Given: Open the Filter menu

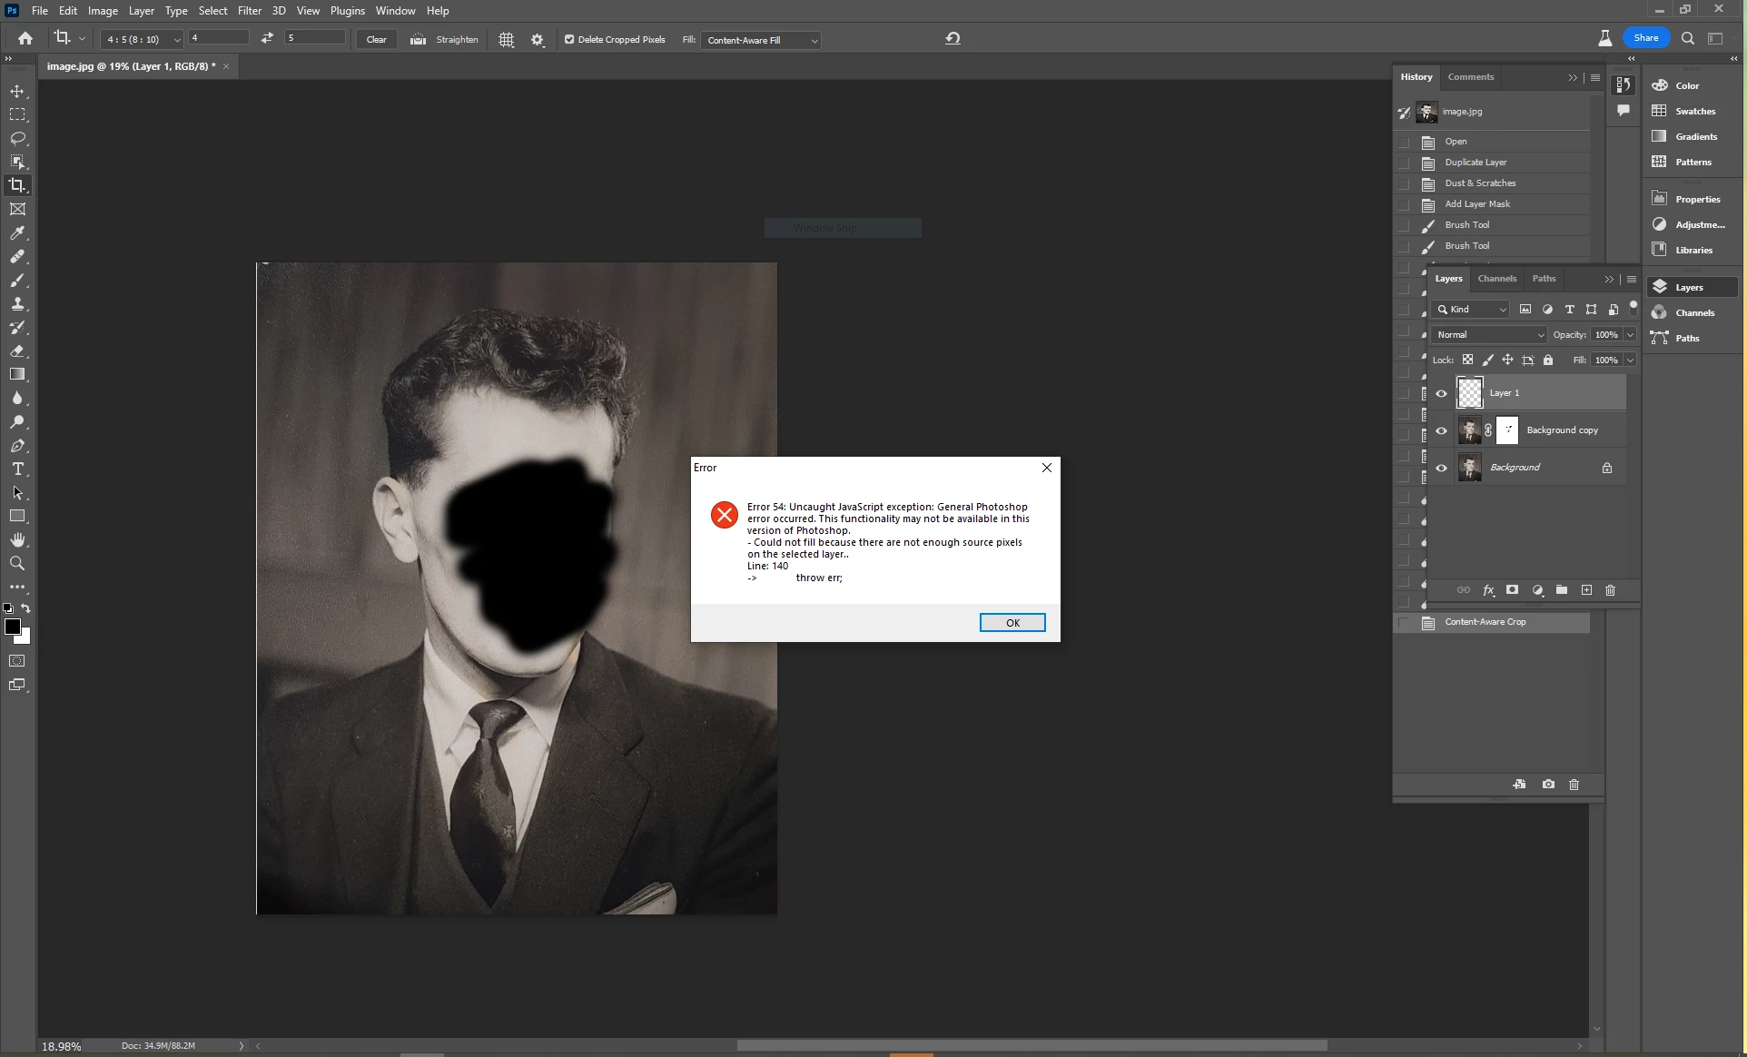Looking at the screenshot, I should coord(249,11).
